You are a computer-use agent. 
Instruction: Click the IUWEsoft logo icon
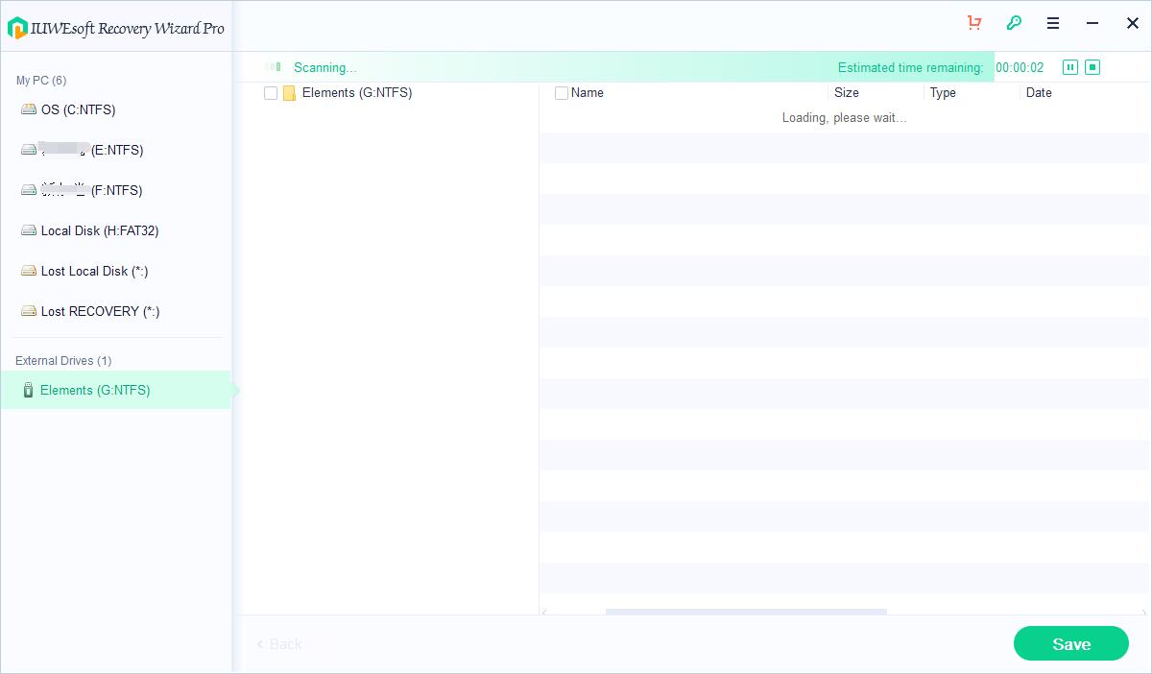coord(17,28)
